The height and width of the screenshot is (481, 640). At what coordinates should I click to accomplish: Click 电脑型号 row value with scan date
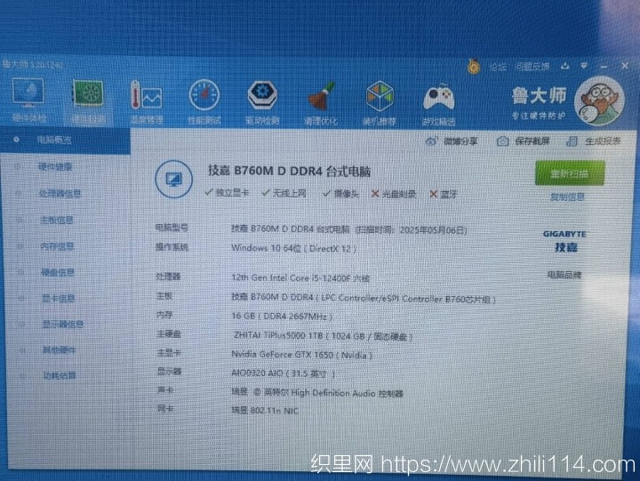point(349,229)
